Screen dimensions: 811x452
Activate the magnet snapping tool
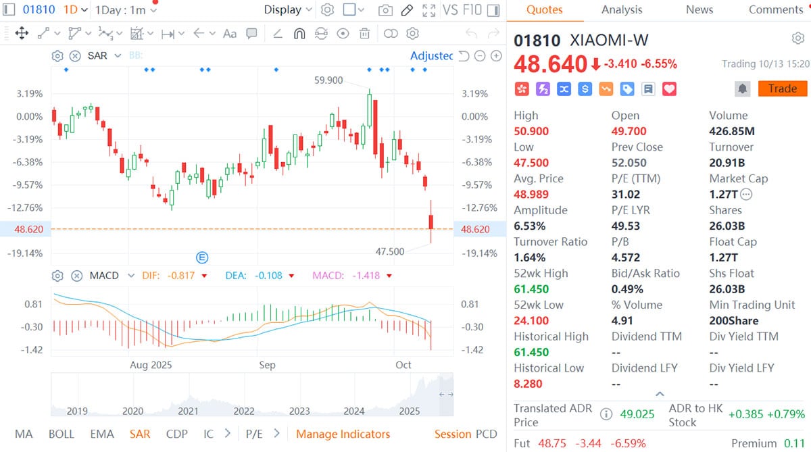click(x=299, y=33)
